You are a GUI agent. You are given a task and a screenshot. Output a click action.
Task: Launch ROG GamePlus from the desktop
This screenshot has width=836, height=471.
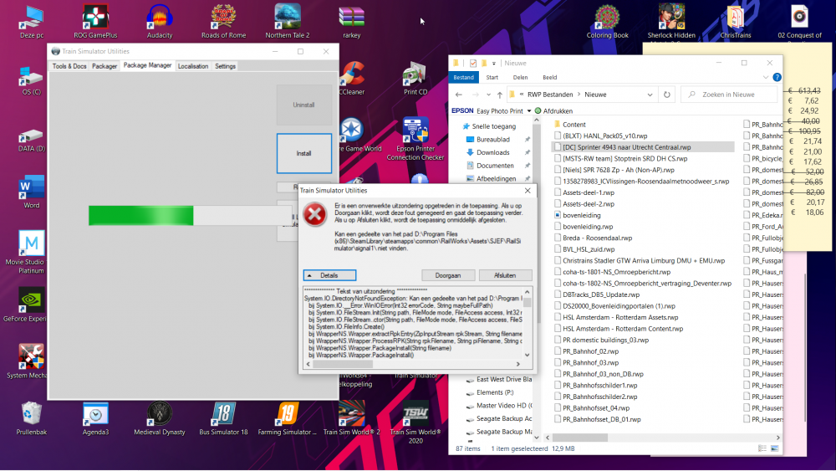(95, 17)
